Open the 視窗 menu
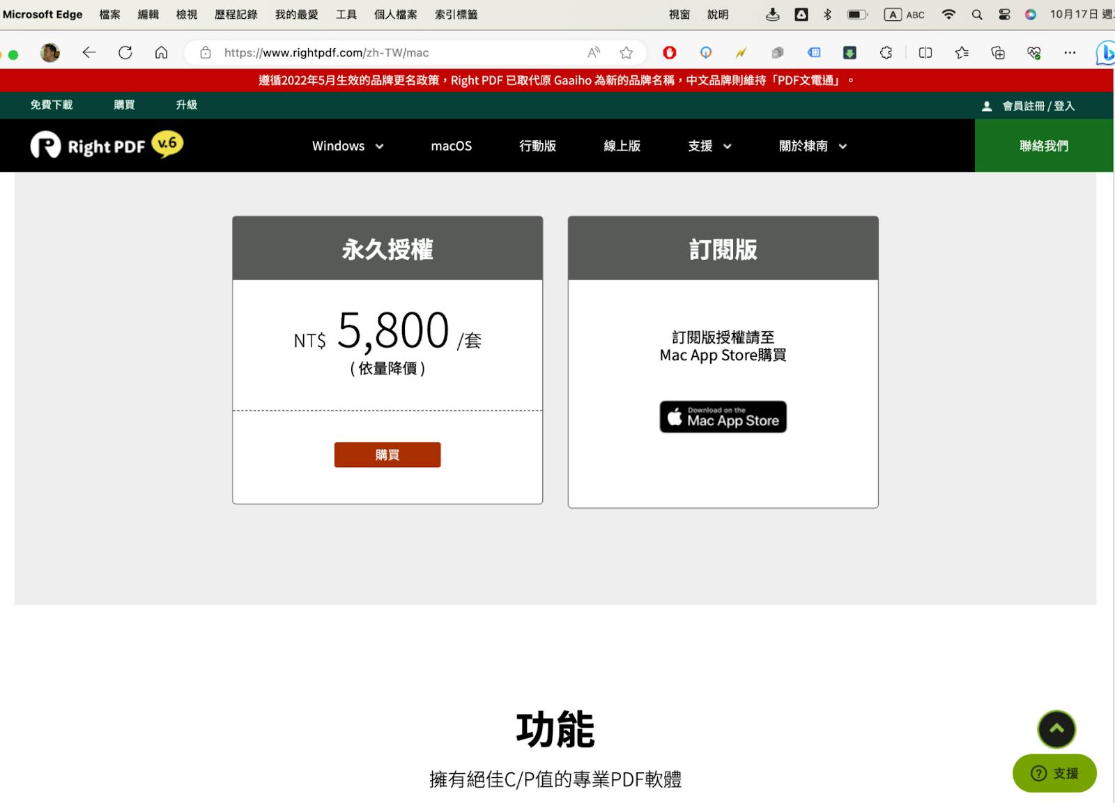Screen dimensions: 1115x803 pyautogui.click(x=679, y=14)
